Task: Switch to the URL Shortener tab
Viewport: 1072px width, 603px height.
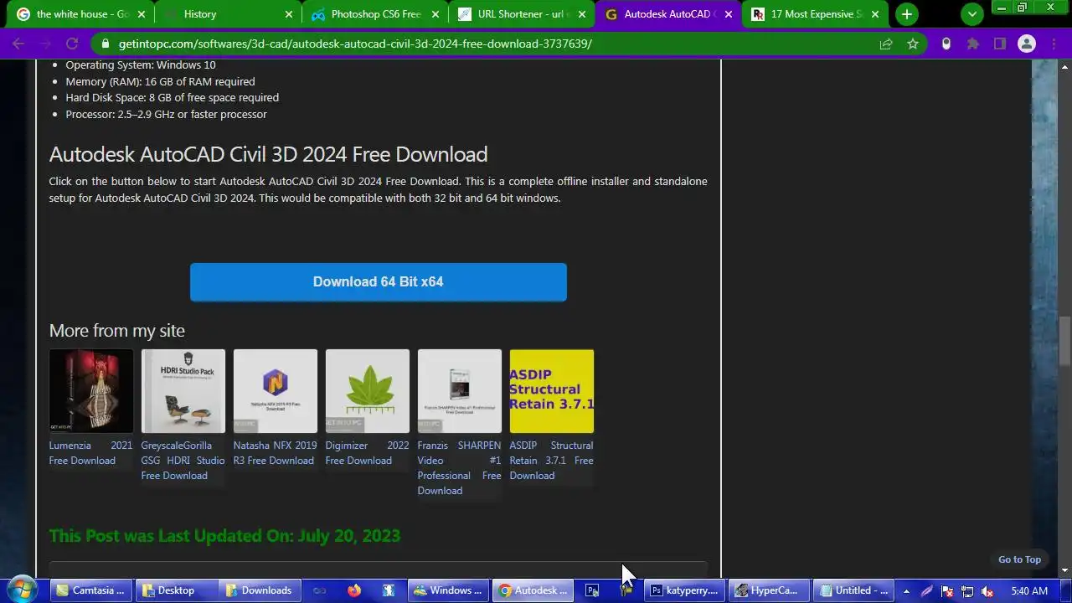Action: click(523, 14)
